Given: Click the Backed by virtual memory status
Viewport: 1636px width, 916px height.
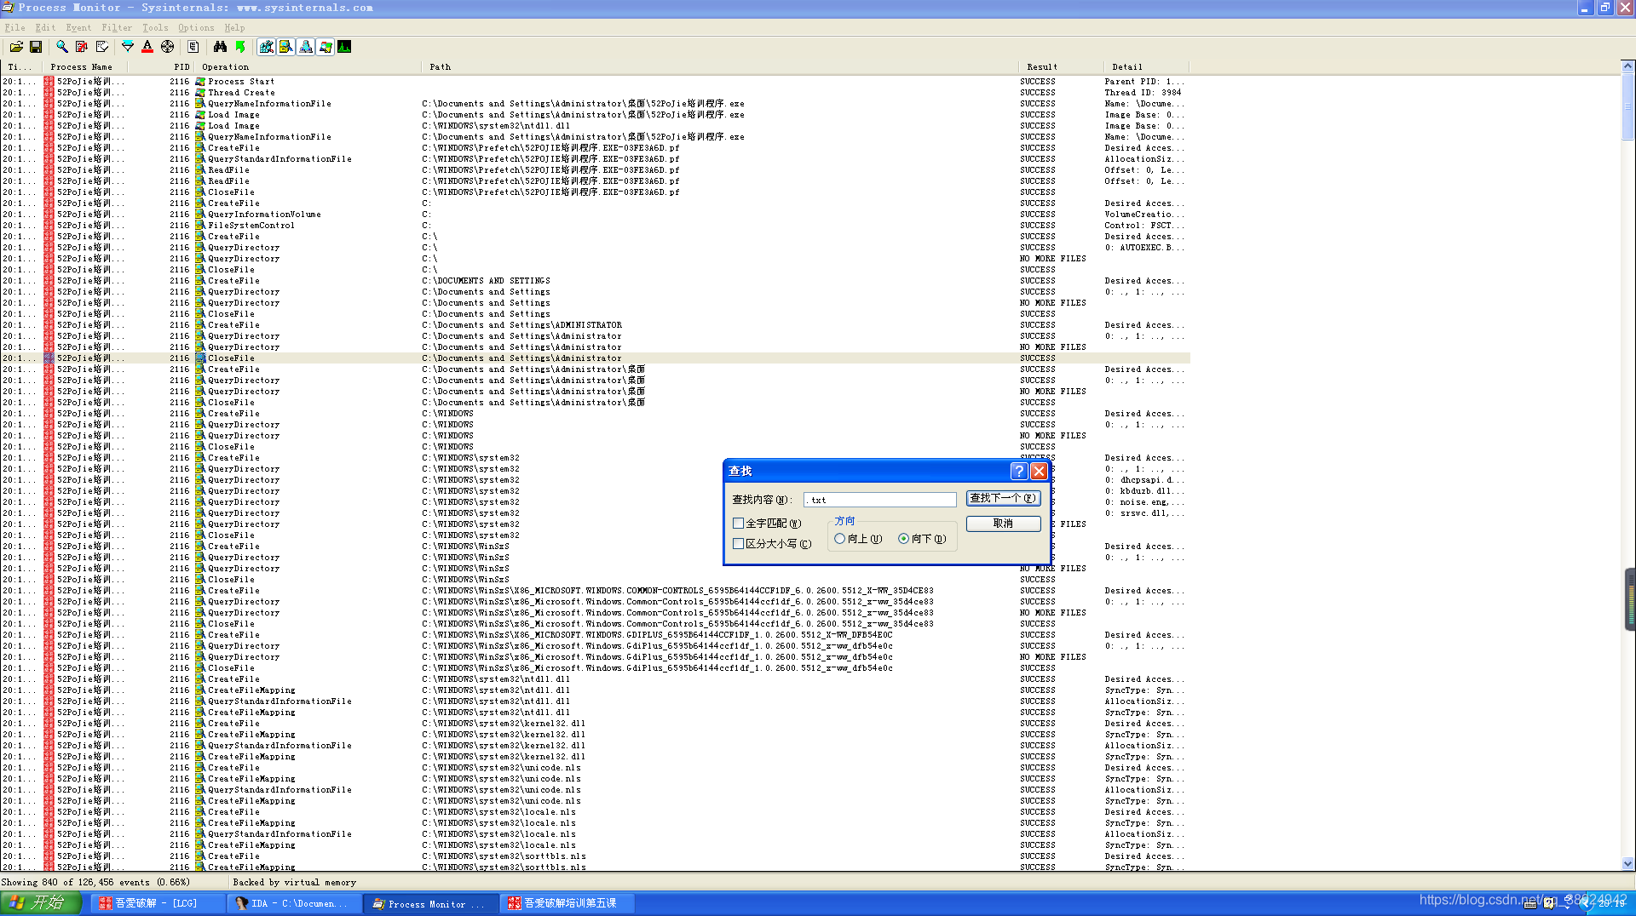Looking at the screenshot, I should (295, 883).
